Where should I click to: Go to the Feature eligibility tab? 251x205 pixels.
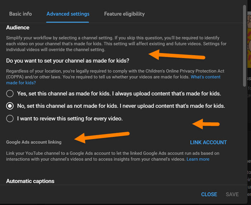coord(124,14)
